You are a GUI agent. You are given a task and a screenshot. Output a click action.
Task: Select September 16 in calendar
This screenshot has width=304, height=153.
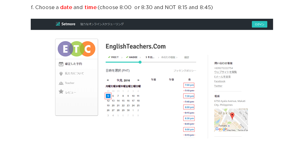coord(128,101)
